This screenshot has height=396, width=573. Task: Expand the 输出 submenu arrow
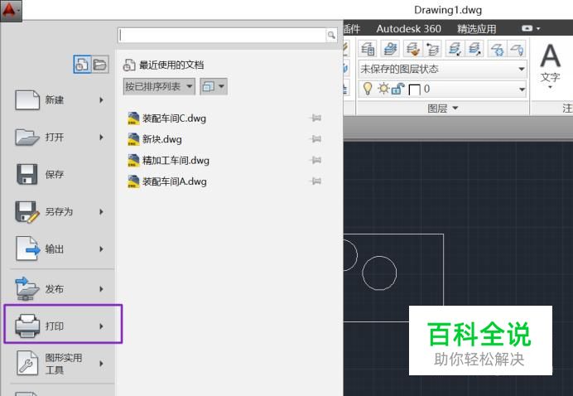102,249
